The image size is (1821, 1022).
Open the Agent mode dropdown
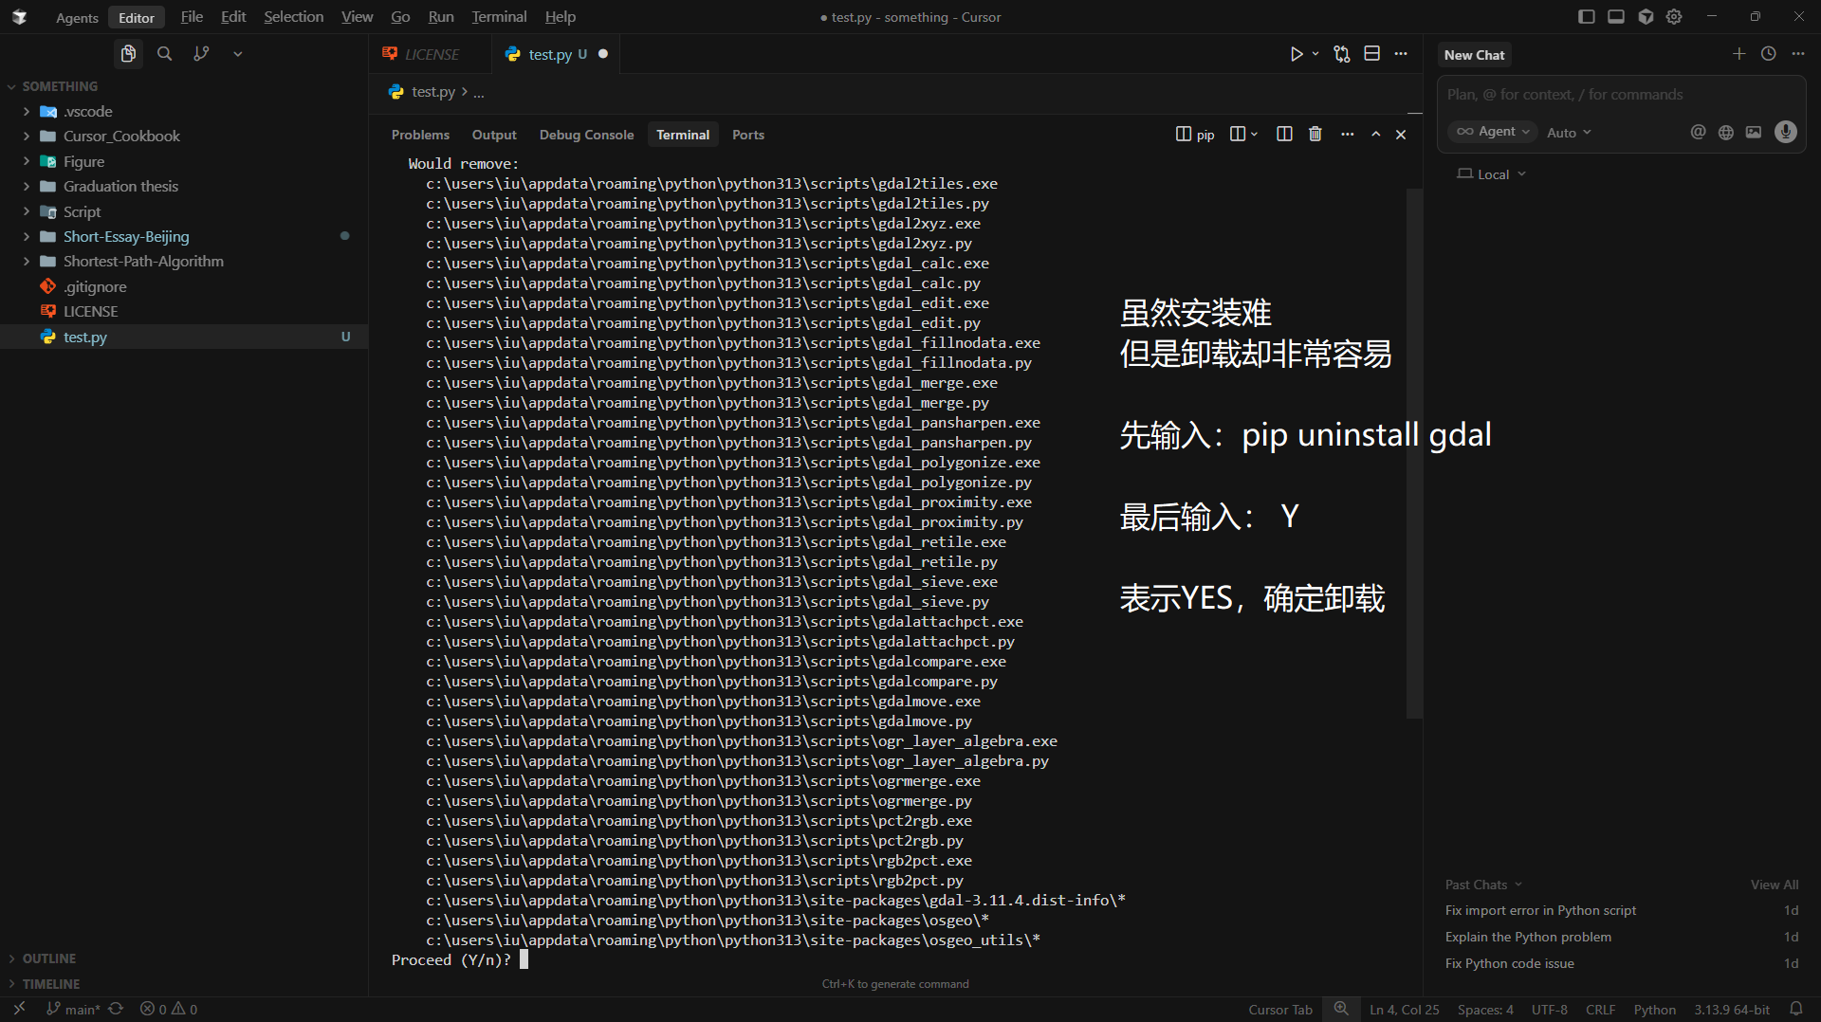tap(1492, 132)
